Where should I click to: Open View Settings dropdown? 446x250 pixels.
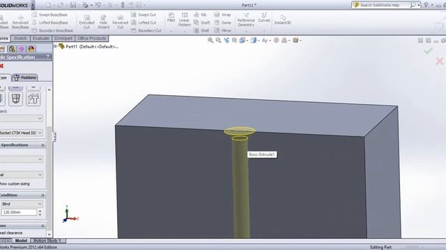(297, 40)
